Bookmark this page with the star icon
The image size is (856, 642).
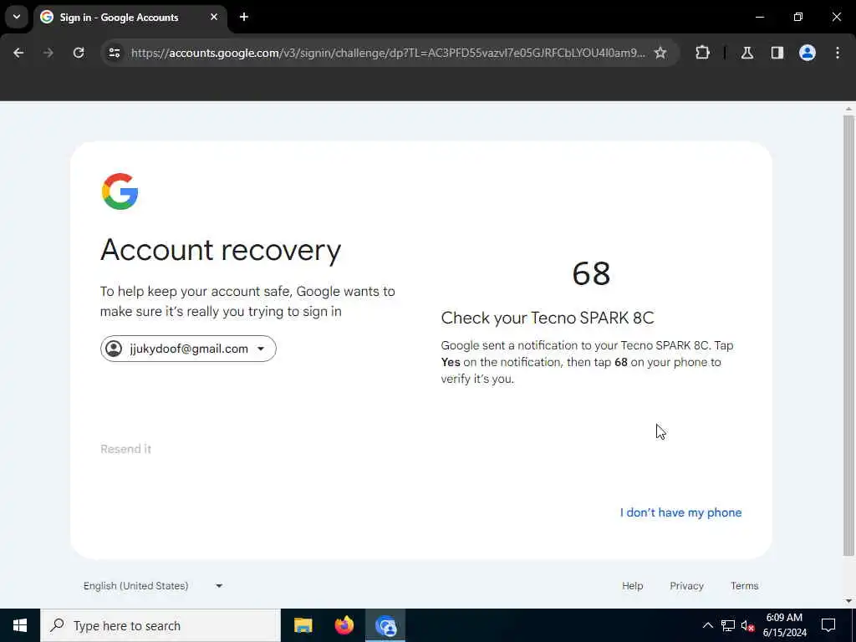click(660, 53)
